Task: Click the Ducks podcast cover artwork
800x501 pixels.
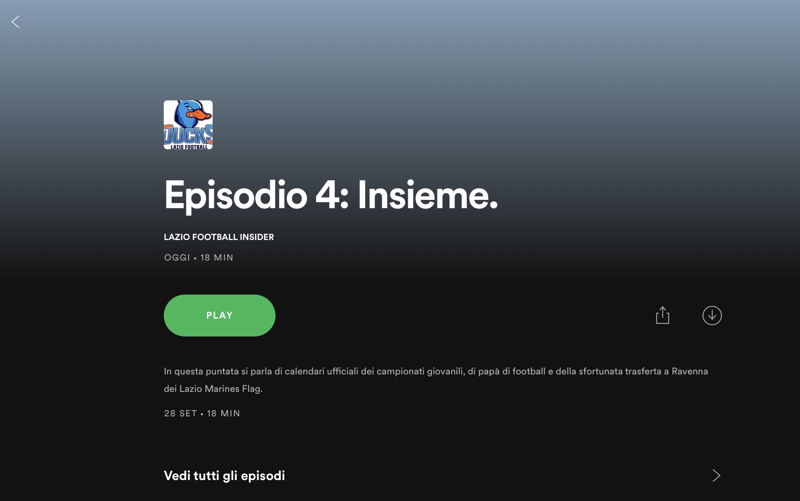Action: pos(188,125)
